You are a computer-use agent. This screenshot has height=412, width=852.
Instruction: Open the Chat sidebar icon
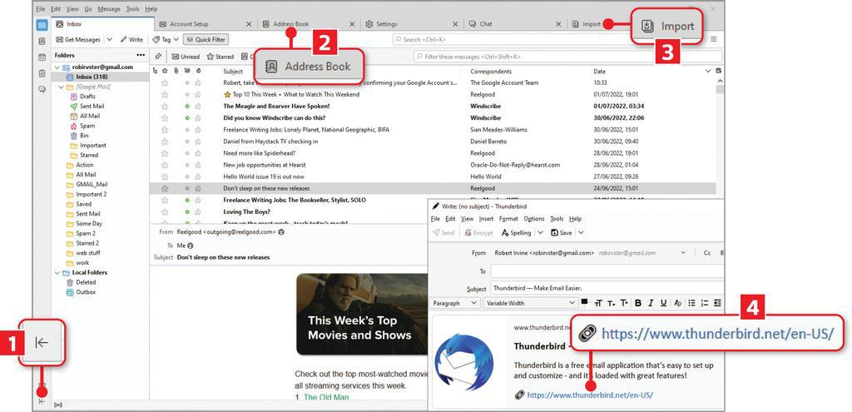(x=42, y=89)
